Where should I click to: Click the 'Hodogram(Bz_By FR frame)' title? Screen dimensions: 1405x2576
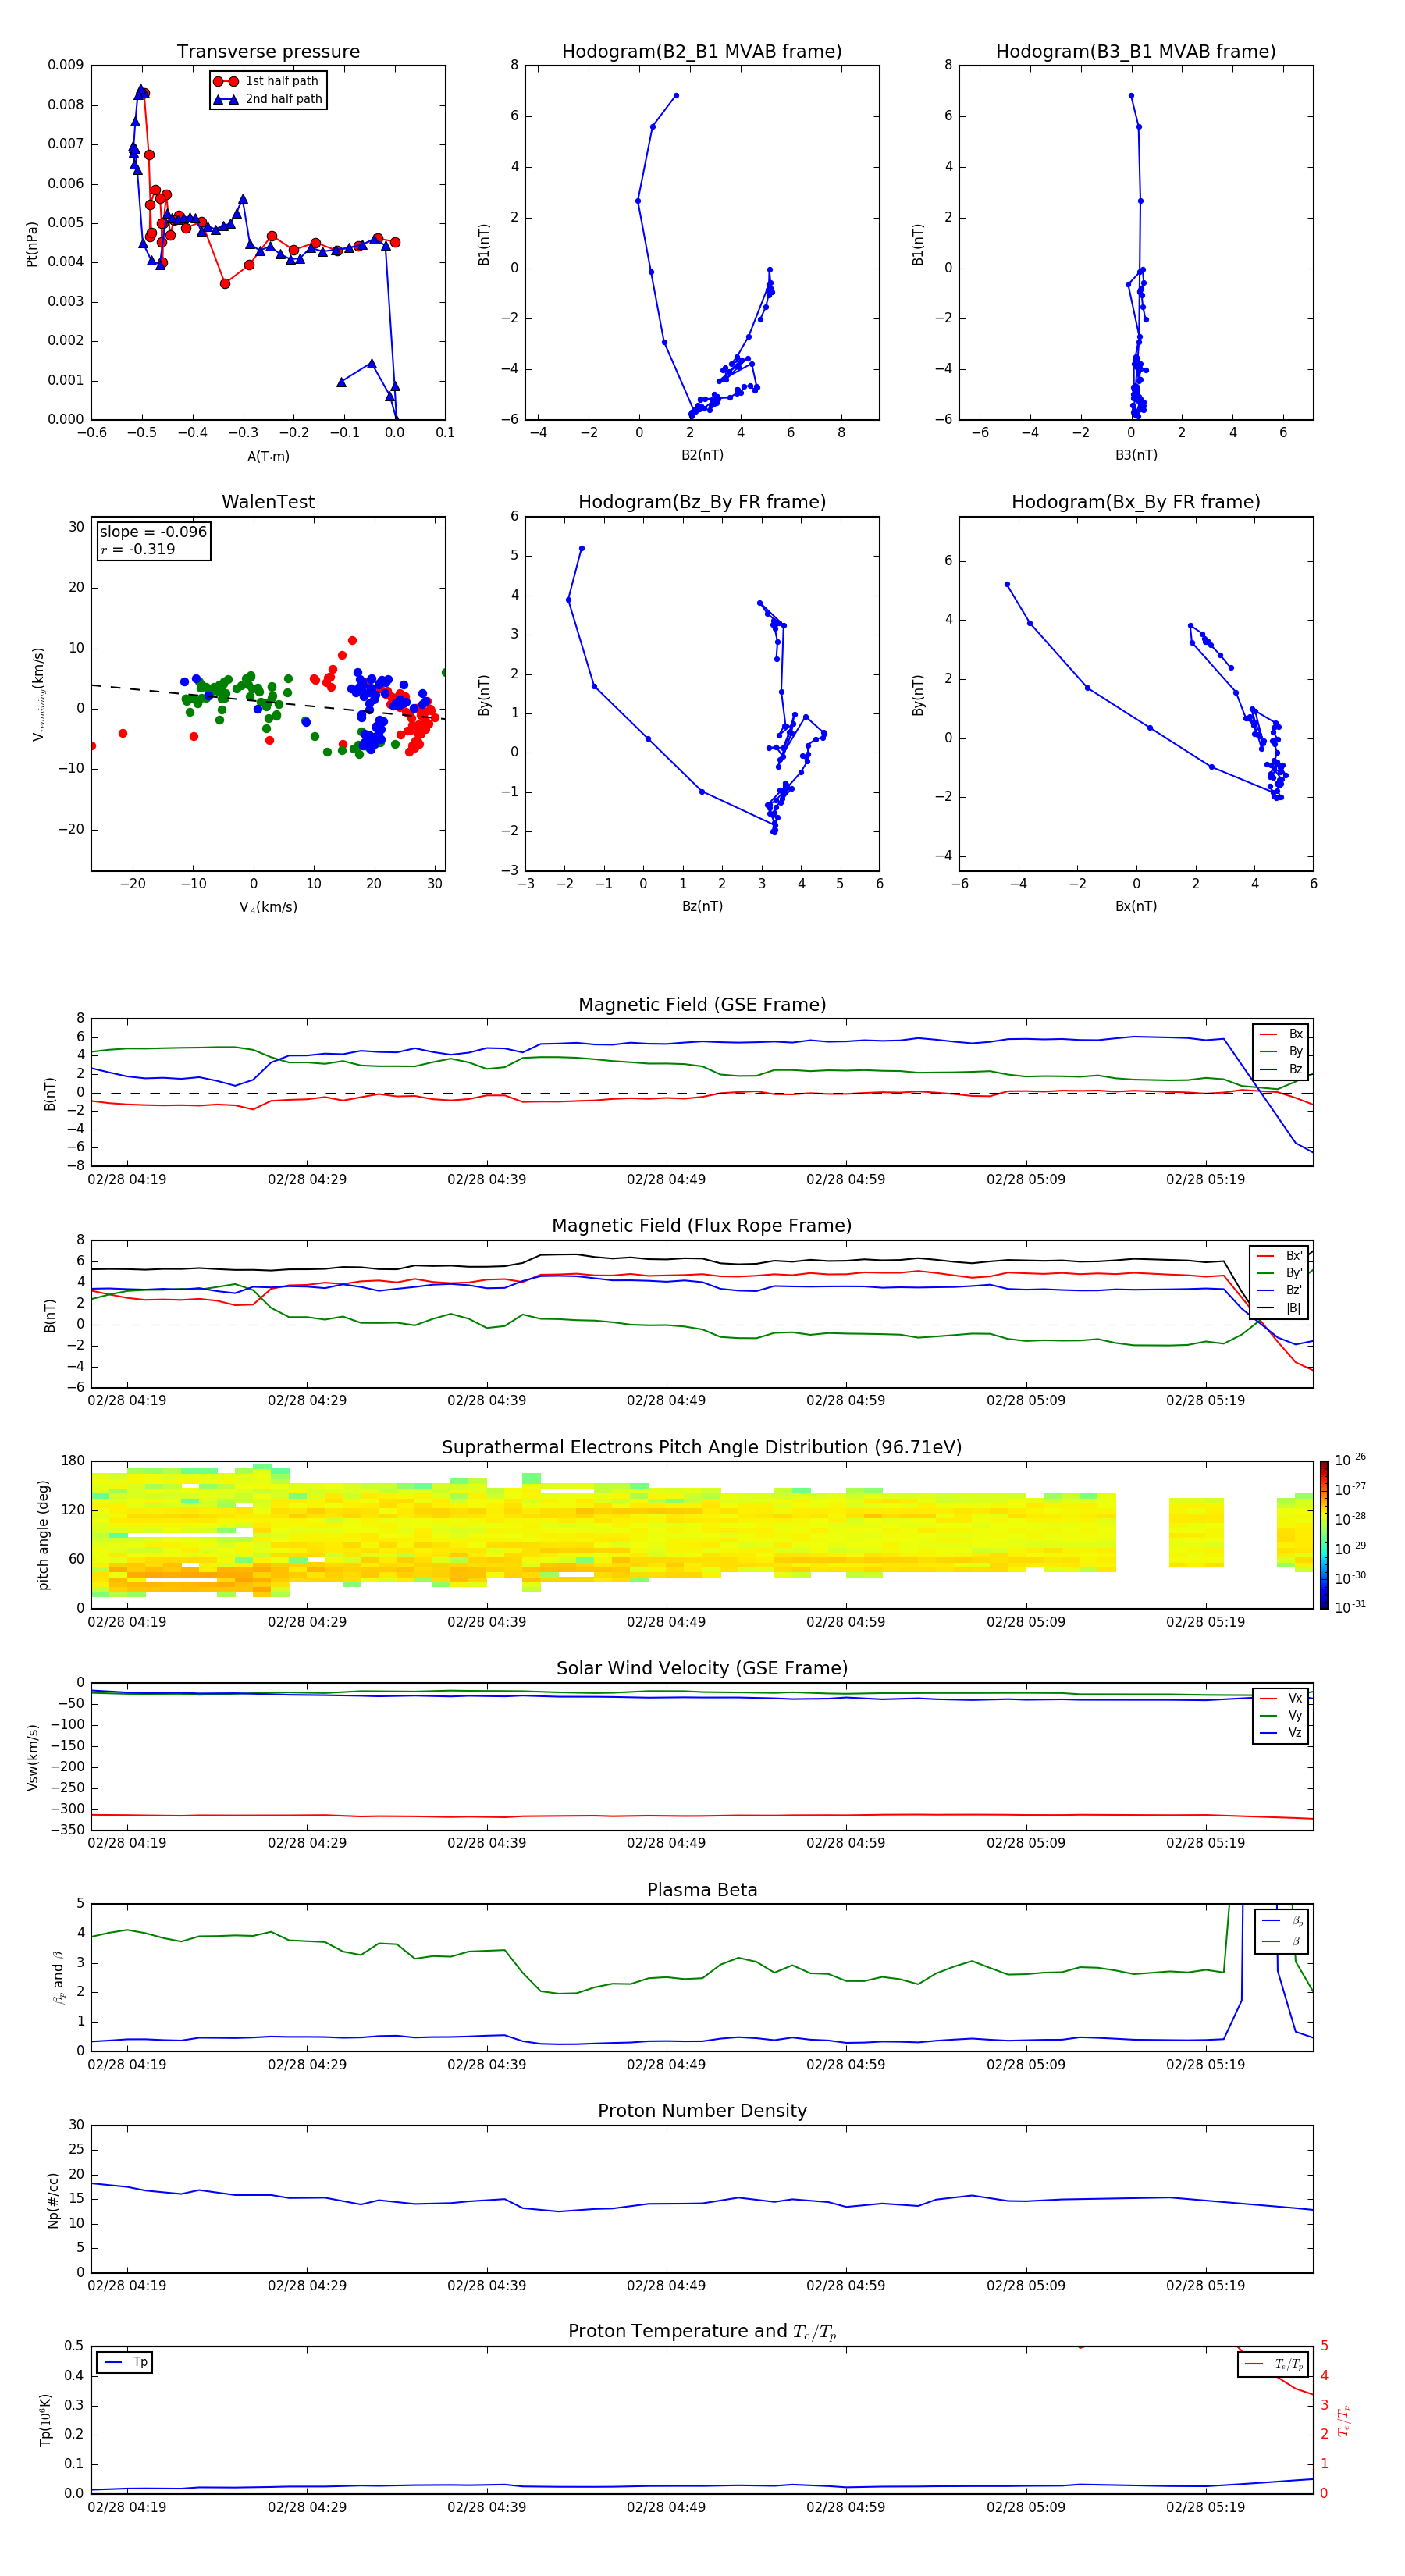(x=702, y=502)
